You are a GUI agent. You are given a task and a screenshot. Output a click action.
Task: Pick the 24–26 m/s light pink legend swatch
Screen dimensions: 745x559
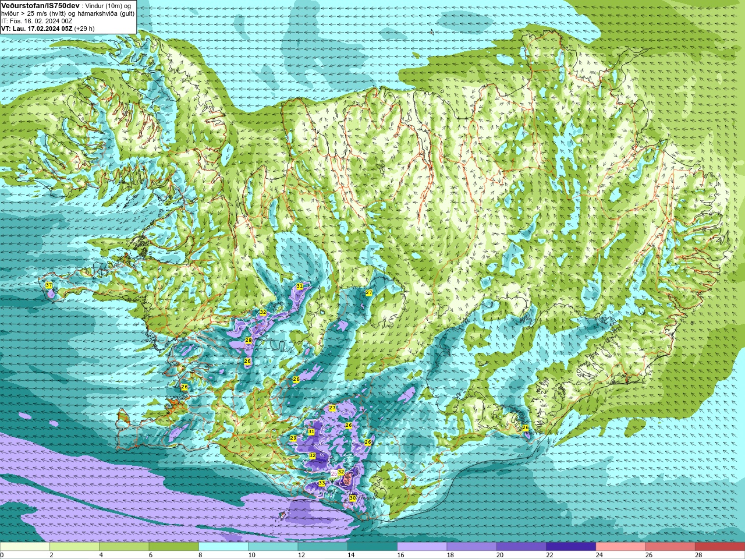click(621, 547)
